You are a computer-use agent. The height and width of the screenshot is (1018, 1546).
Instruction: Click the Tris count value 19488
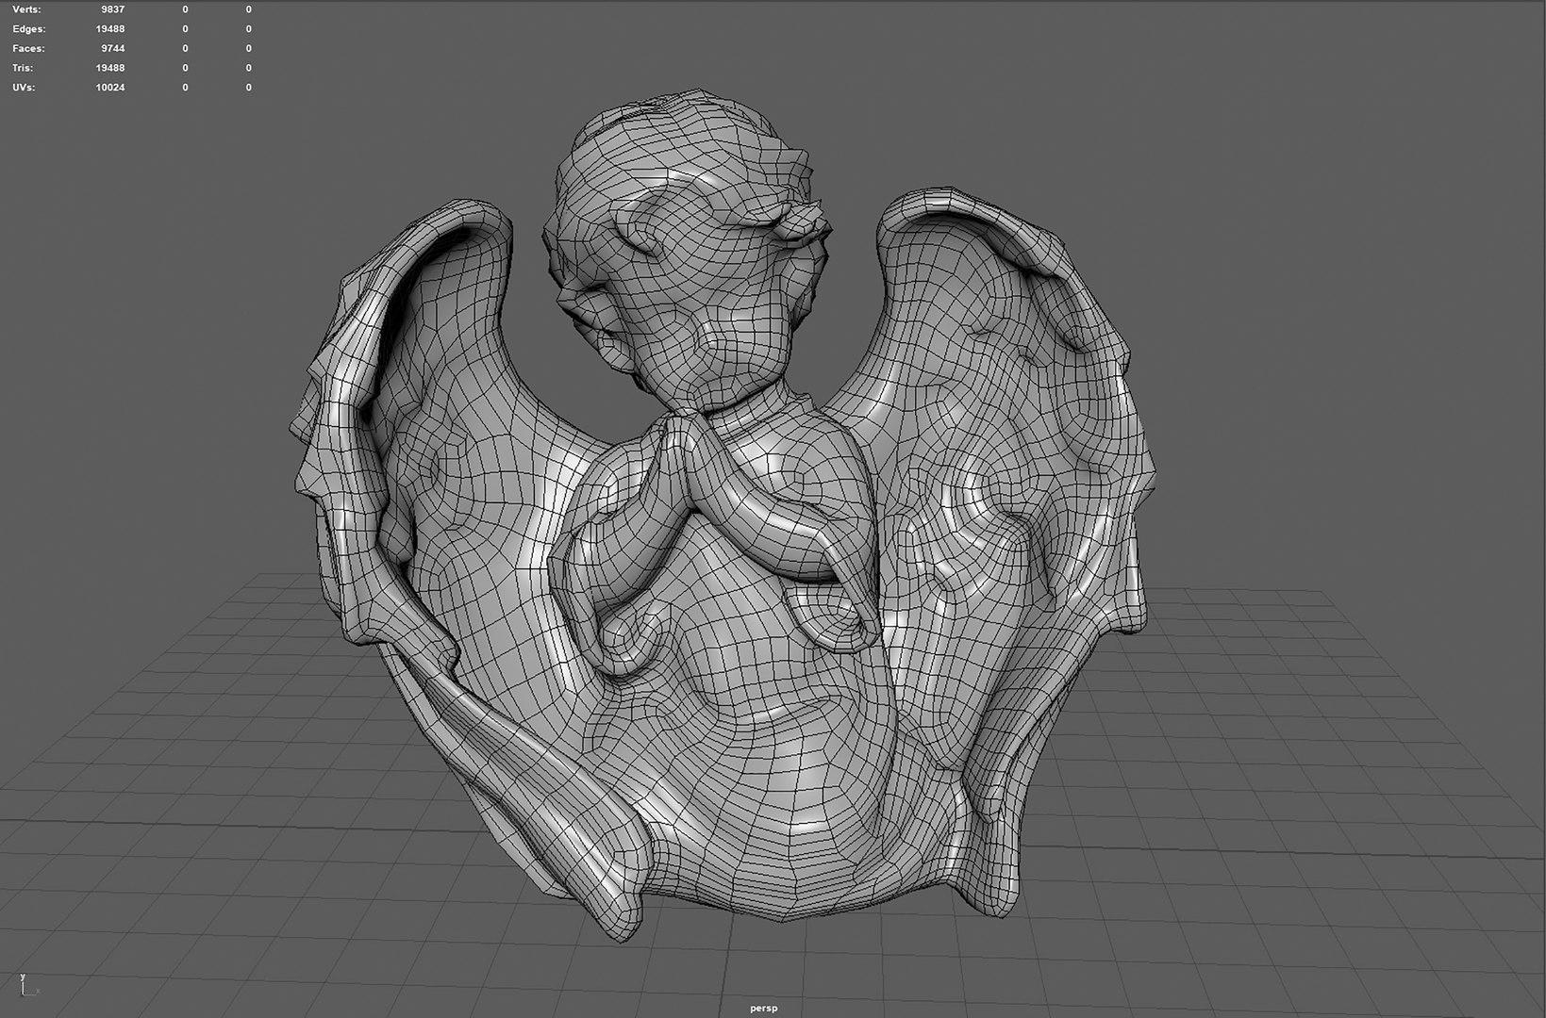coord(110,68)
